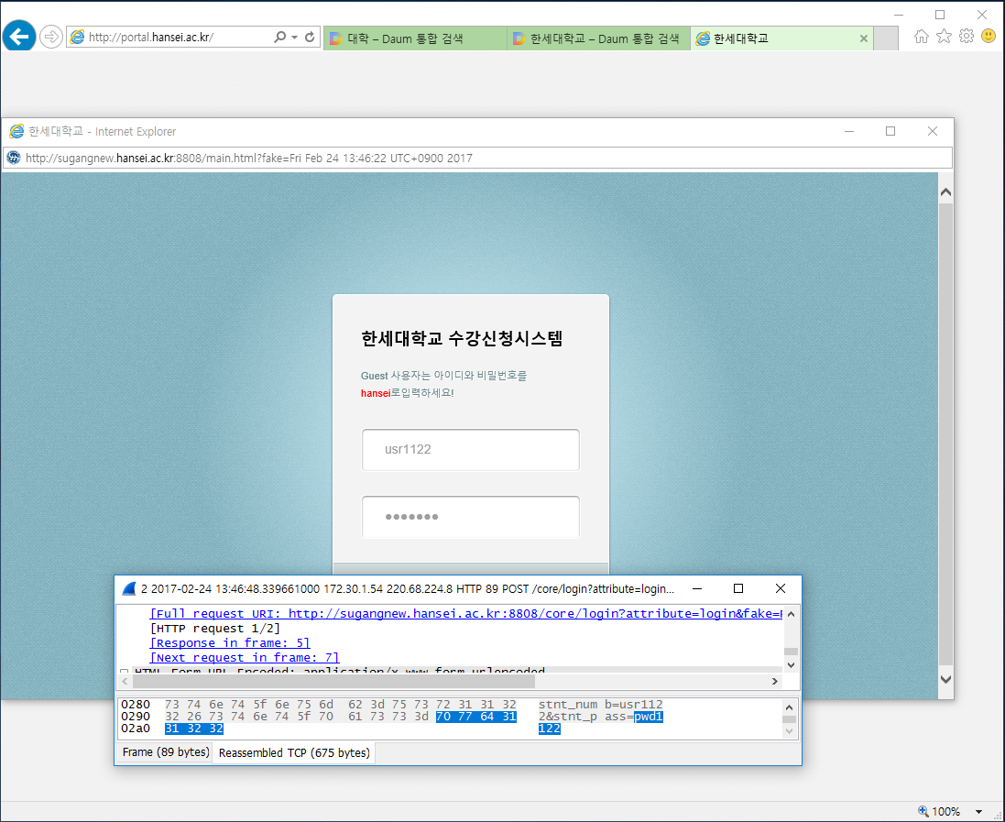Click the hex pane scroll-down arrow

click(x=789, y=731)
